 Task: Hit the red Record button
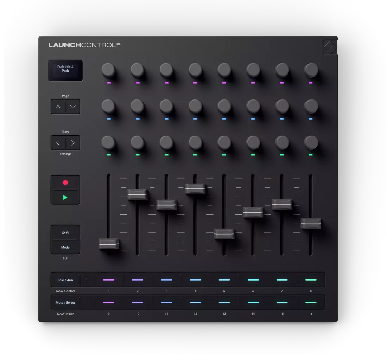click(x=65, y=182)
